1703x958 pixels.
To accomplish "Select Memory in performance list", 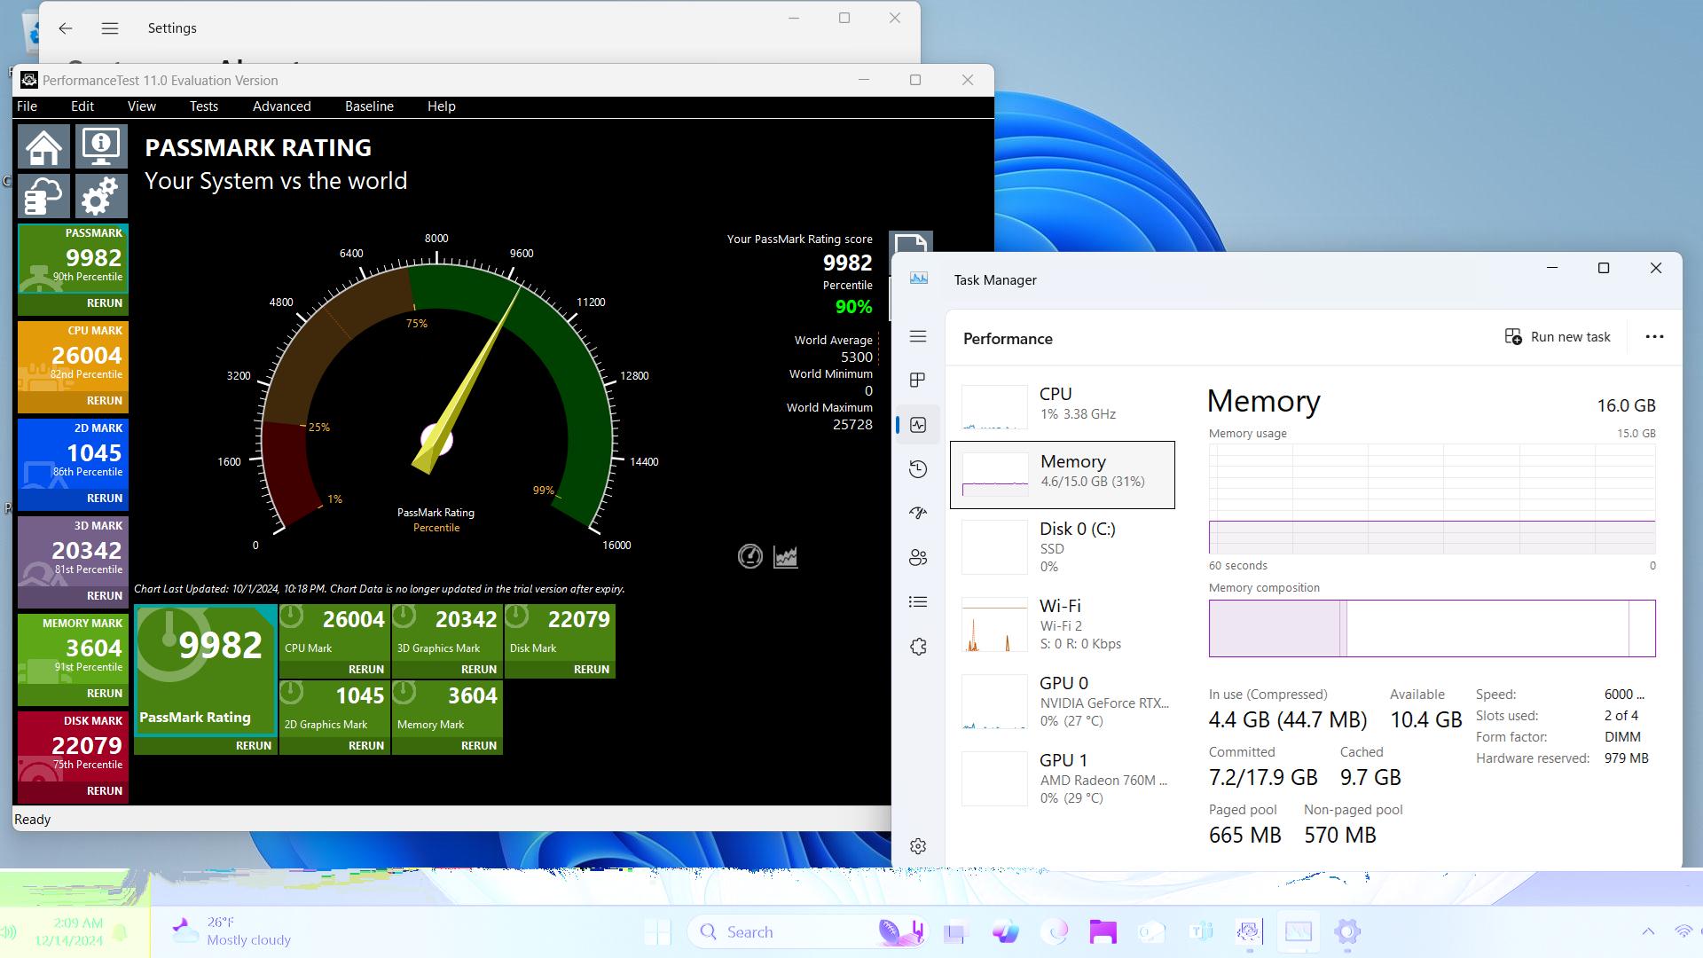I will pyautogui.click(x=1063, y=475).
